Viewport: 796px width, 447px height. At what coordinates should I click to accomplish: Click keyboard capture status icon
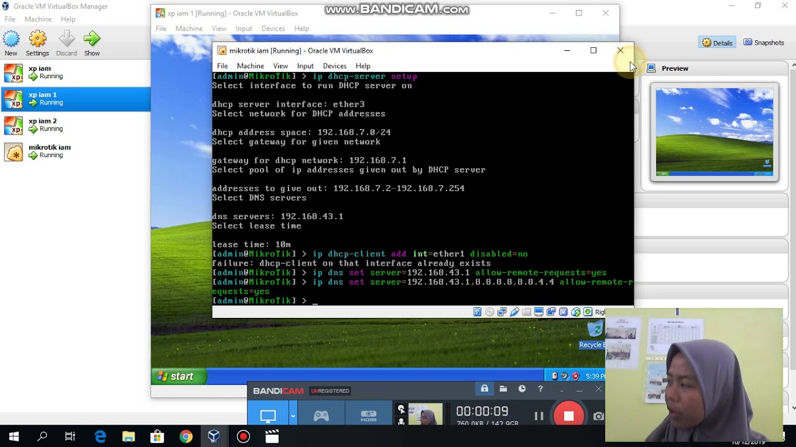coord(588,312)
